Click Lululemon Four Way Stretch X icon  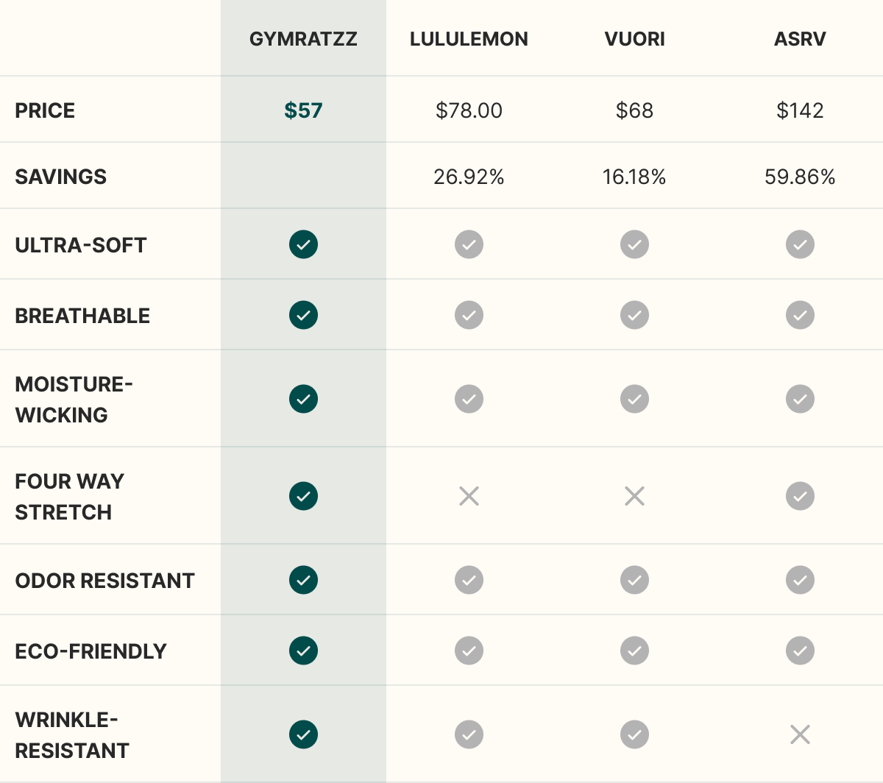[x=469, y=496]
